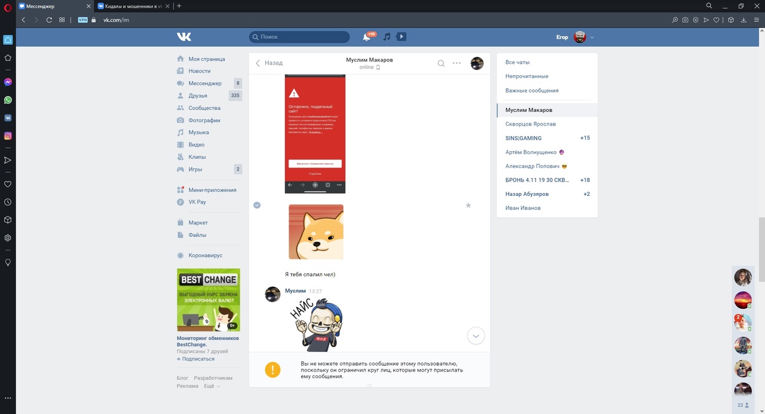This screenshot has width=765, height=414.
Task: Search within the conversation using magnifier icon
Action: point(441,63)
